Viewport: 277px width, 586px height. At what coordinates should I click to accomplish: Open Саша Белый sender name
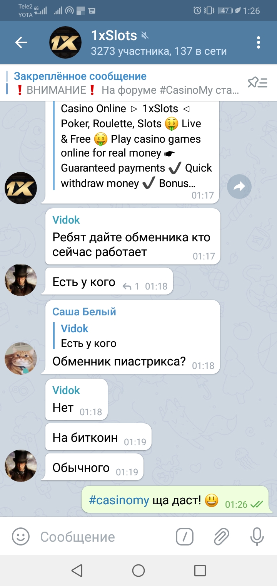pyautogui.click(x=84, y=312)
